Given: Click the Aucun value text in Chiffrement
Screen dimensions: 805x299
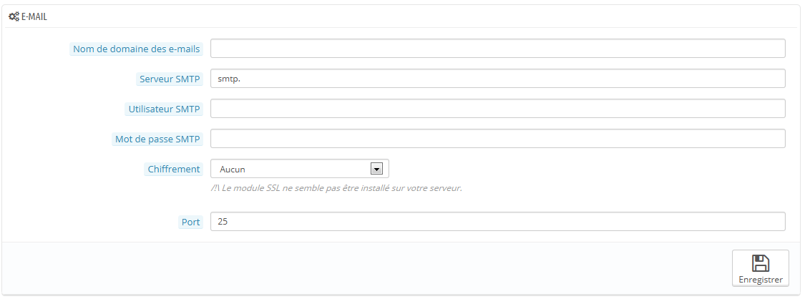Looking at the screenshot, I should click(x=232, y=170).
